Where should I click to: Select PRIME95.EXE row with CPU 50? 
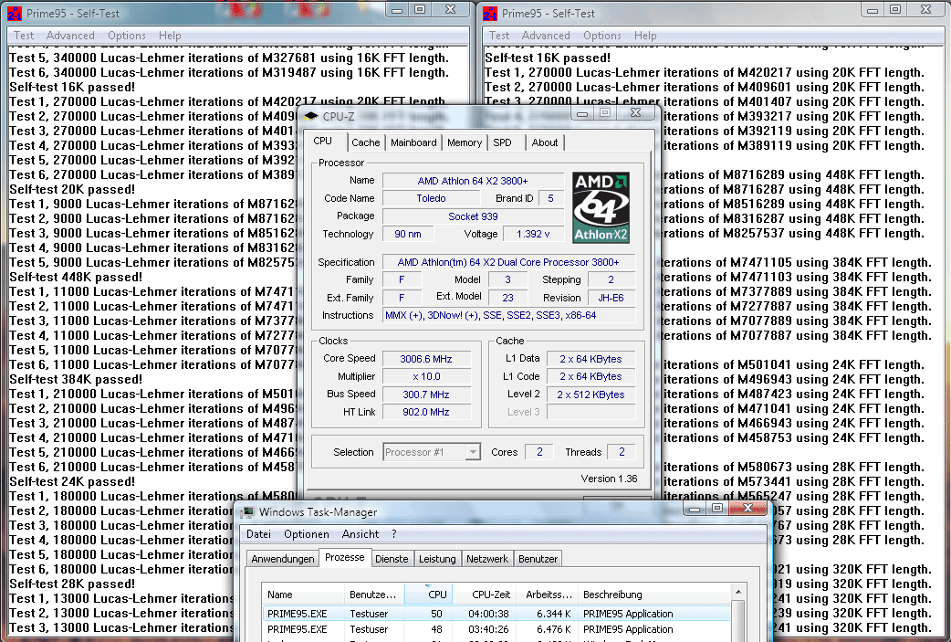(x=496, y=614)
